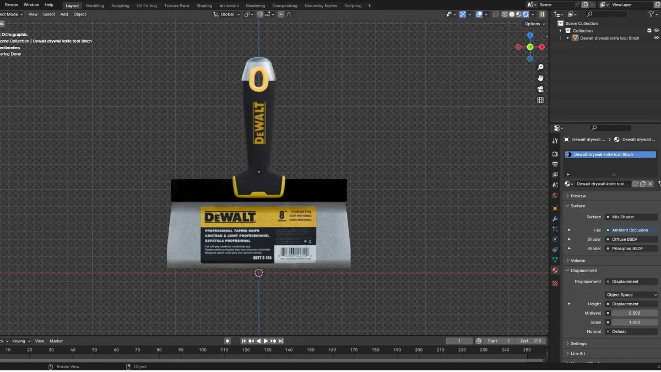Open the Object menu in viewport header
The image size is (661, 372).
pos(80,14)
